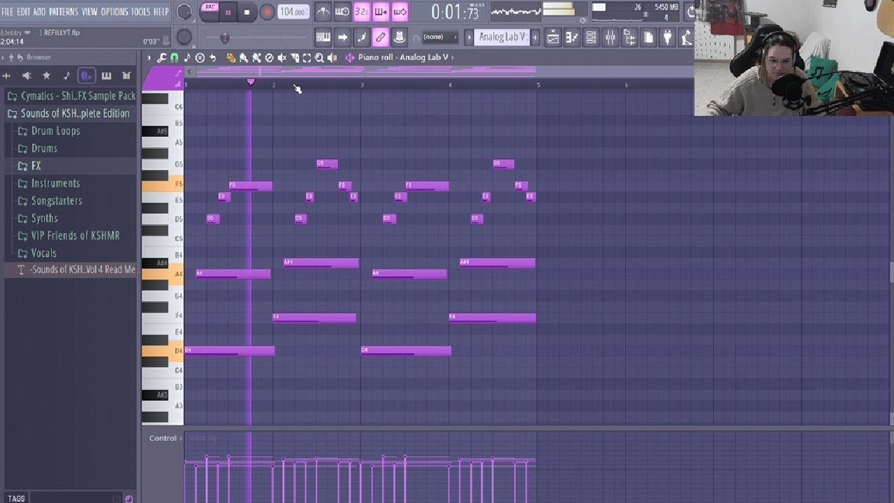Toggle auto-scrolling arrow button
This screenshot has height=503, width=894.
tap(342, 37)
